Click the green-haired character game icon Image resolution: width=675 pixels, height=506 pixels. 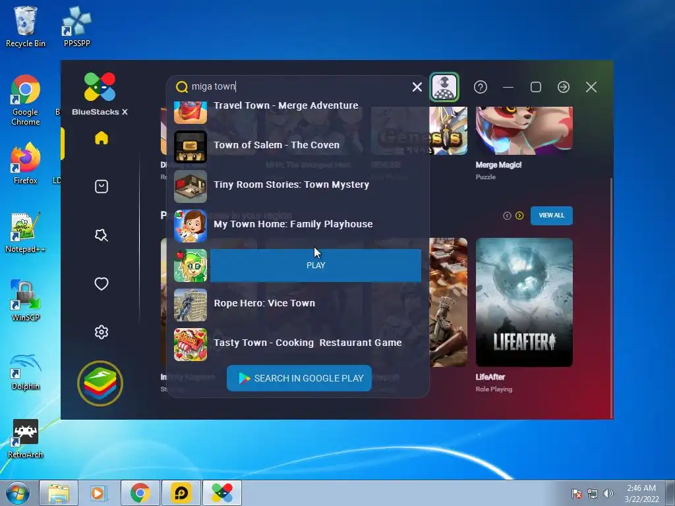pyautogui.click(x=191, y=266)
